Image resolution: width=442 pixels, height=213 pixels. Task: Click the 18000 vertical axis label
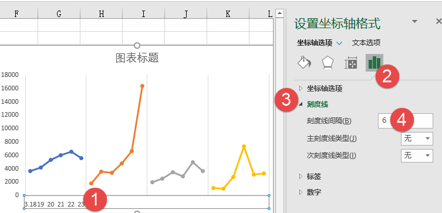click(9, 75)
